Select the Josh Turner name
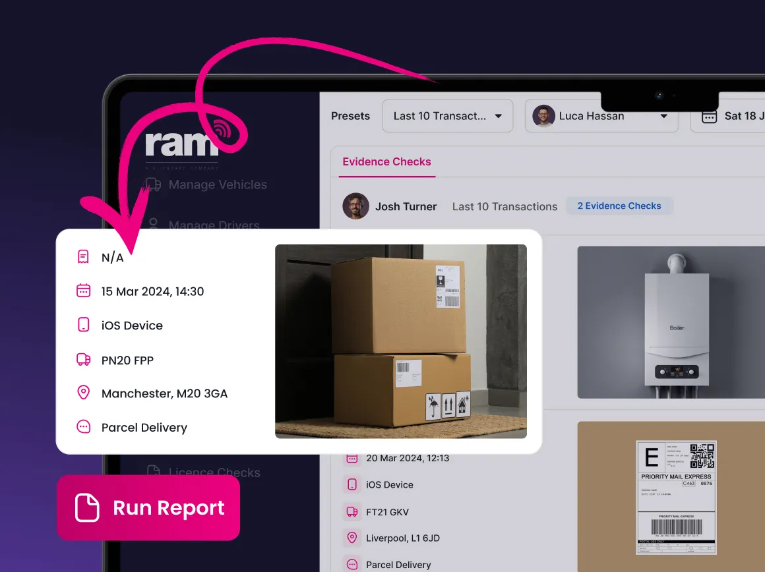This screenshot has height=572, width=765. pyautogui.click(x=406, y=207)
